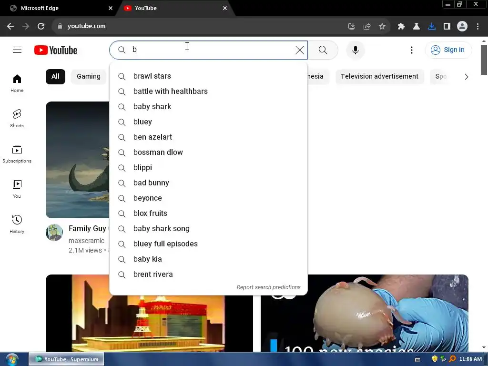This screenshot has height=366, width=488.
Task: Open the browser profile avatar
Action: [x=462, y=27]
